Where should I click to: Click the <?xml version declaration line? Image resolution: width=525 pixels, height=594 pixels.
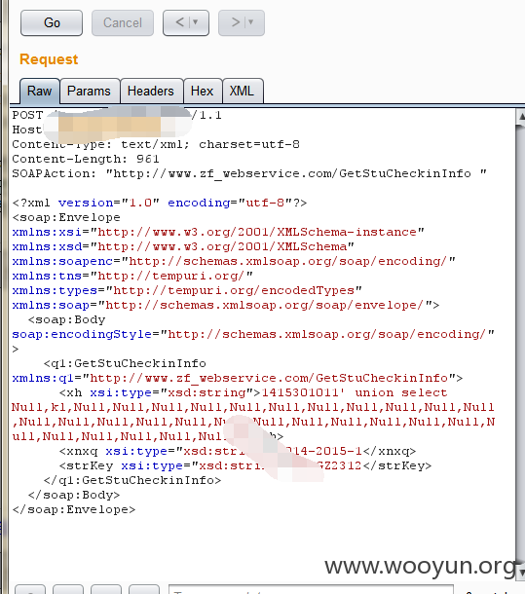tap(159, 204)
